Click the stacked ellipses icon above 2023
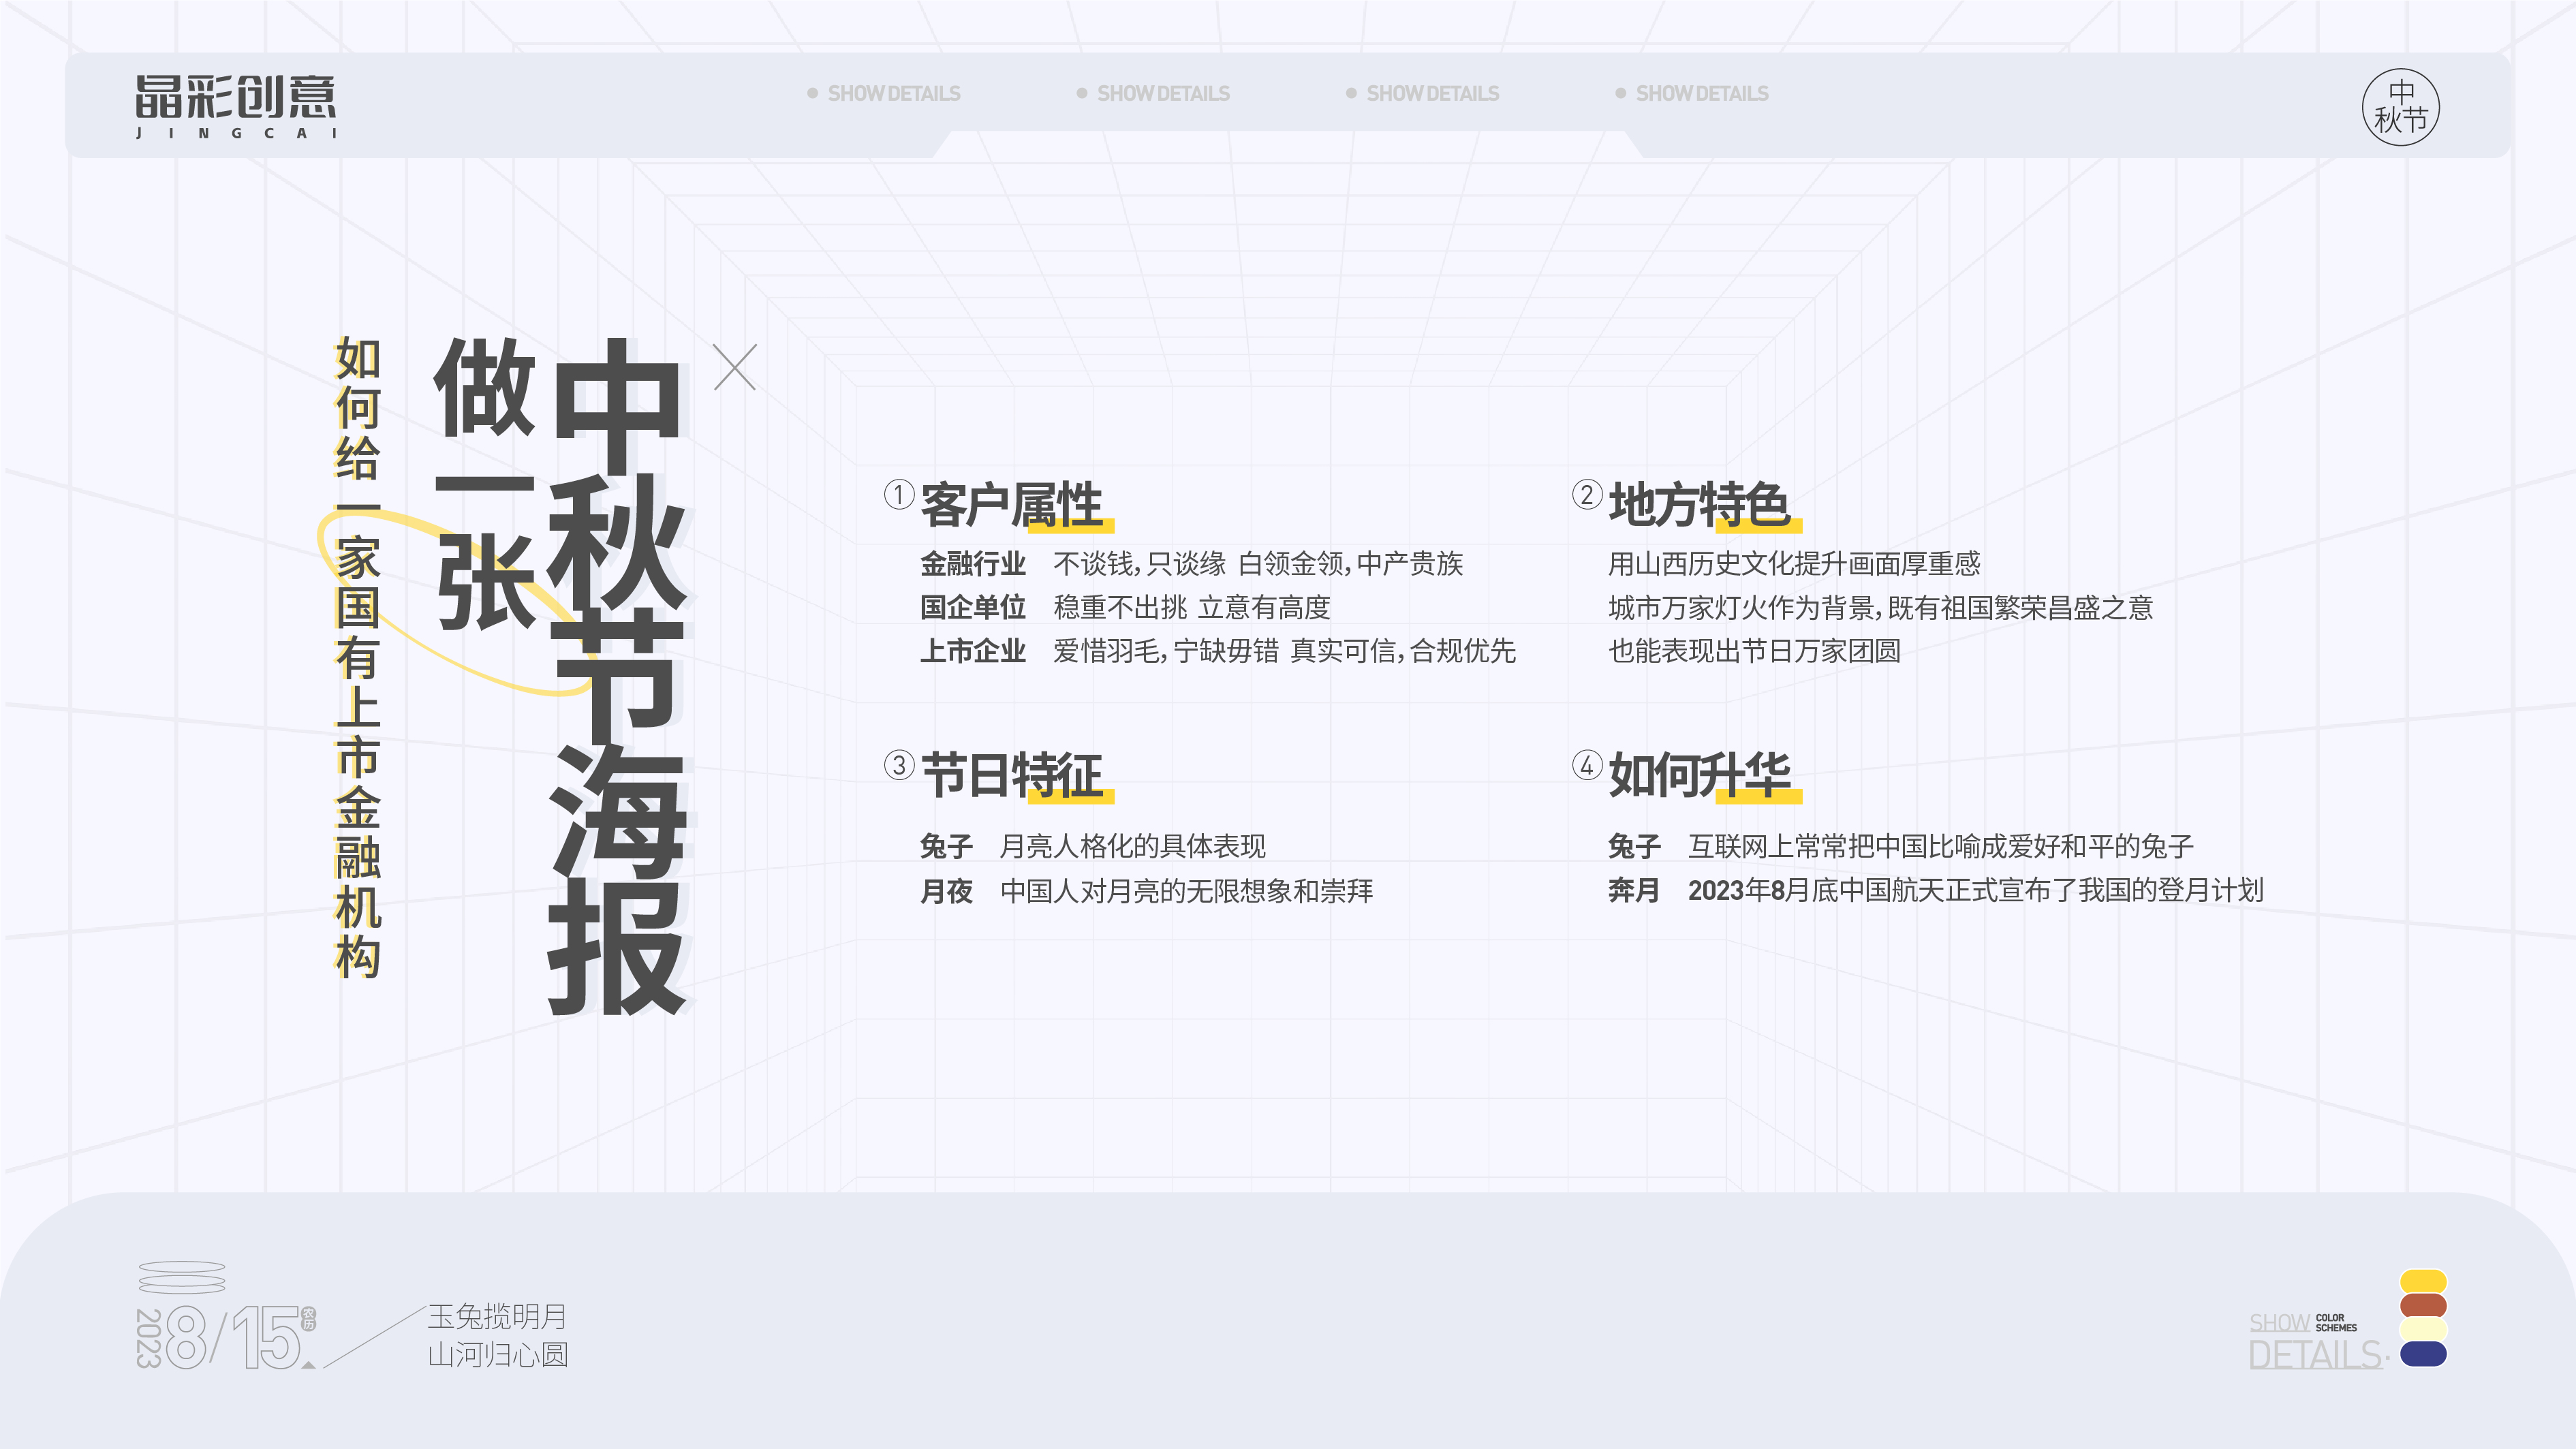This screenshot has width=2576, height=1449. pos(181,1277)
